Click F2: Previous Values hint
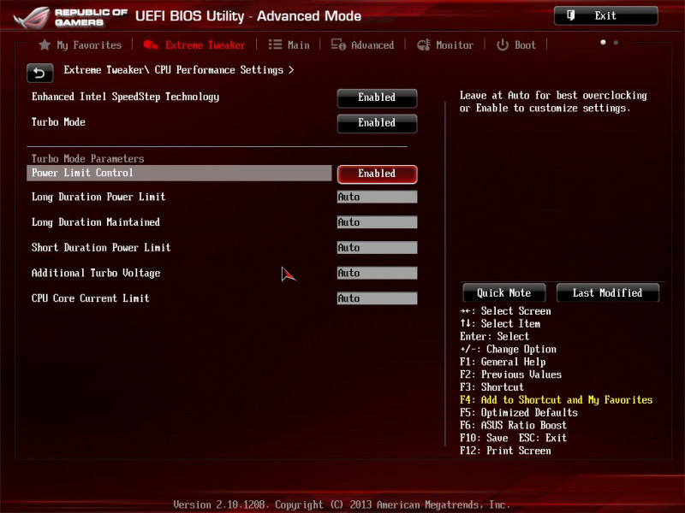 tap(510, 374)
